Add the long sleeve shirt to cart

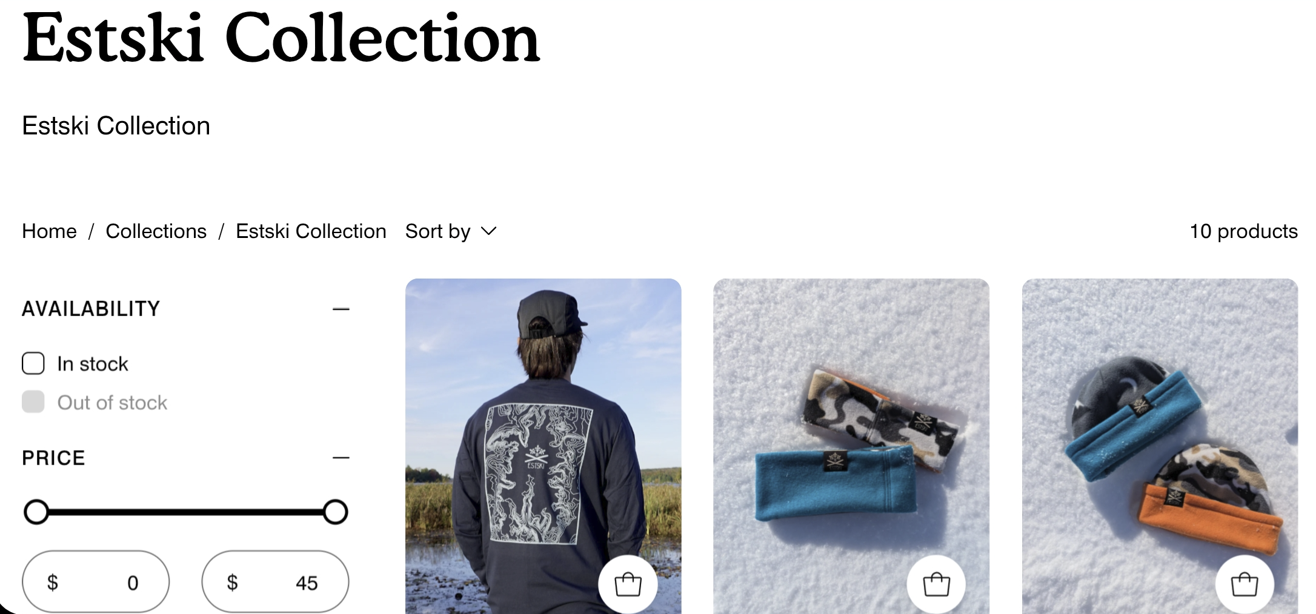tap(628, 584)
